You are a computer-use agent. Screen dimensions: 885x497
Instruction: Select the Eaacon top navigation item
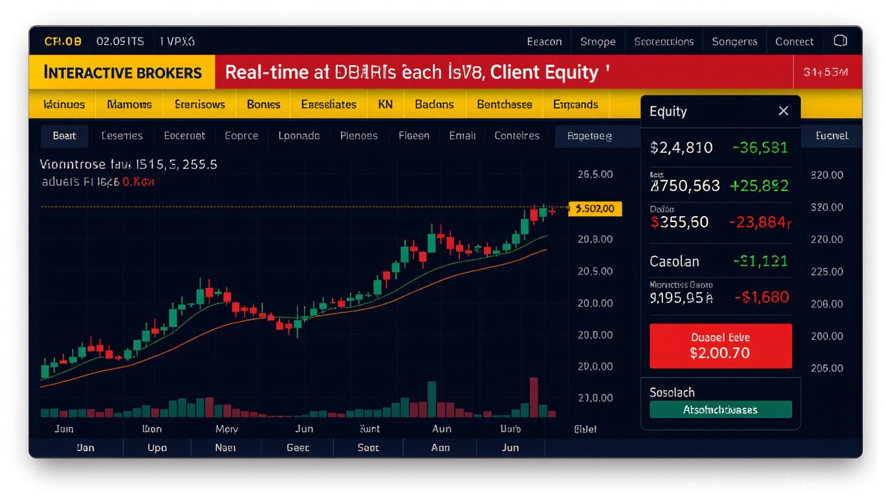pyautogui.click(x=544, y=41)
